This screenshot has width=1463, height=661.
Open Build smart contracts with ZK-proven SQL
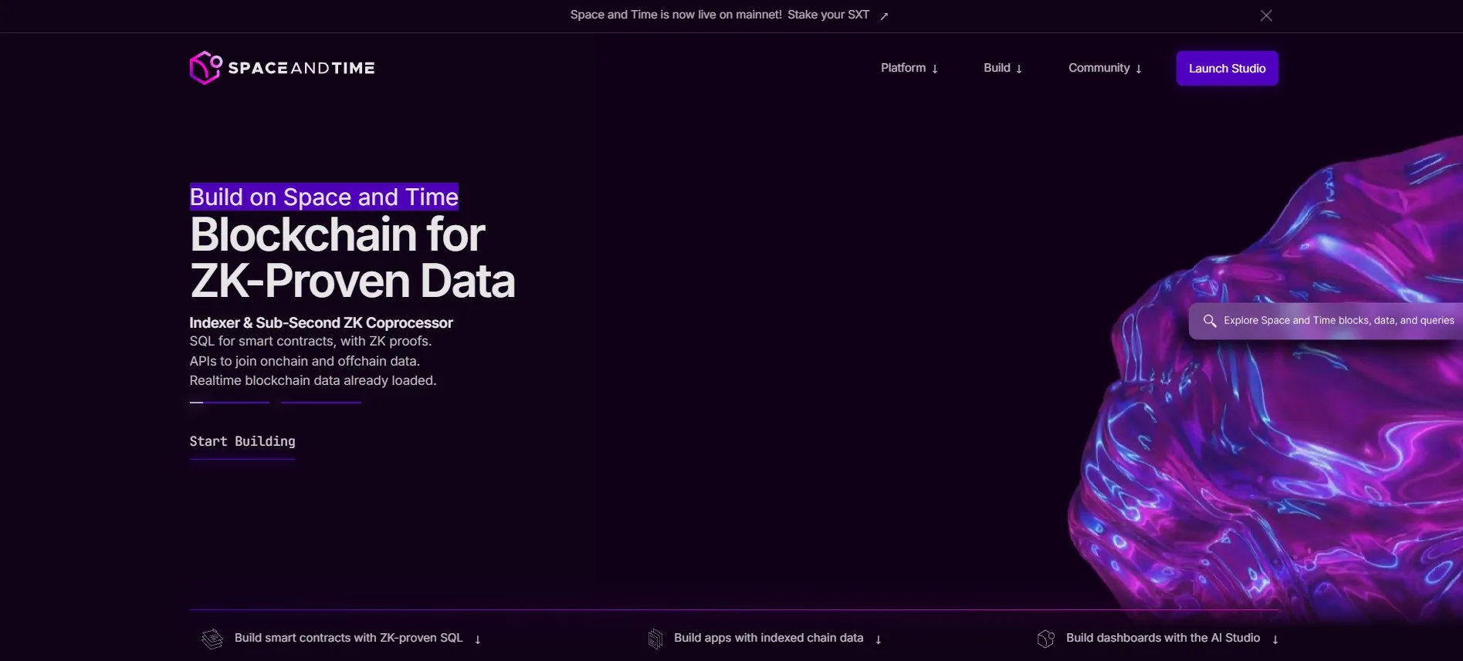(340, 639)
